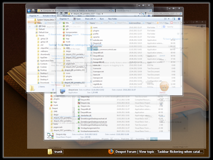Click the Firefox icon for Dexpot Forum
The width and height of the screenshot is (213, 160).
pyautogui.click(x=110, y=151)
